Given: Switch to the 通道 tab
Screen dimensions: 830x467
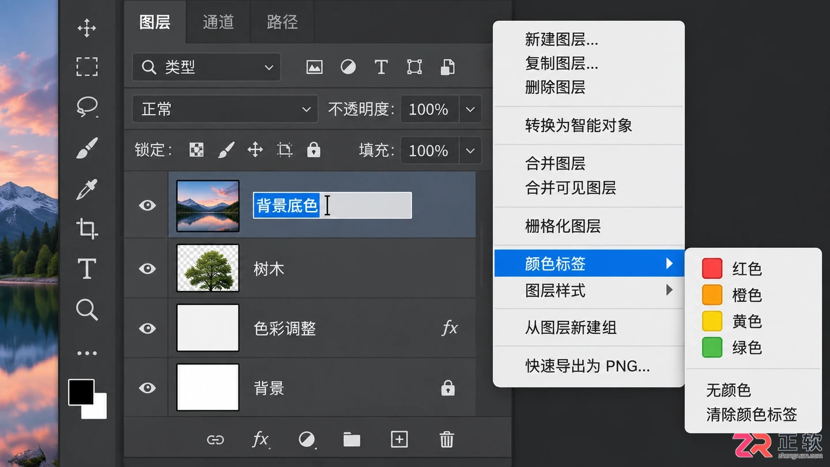Looking at the screenshot, I should point(218,22).
